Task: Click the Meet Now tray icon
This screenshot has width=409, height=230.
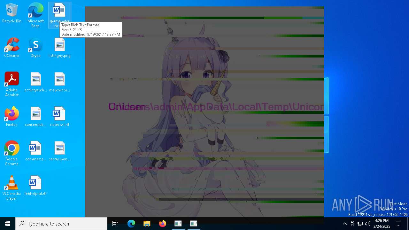Action: [352, 224]
